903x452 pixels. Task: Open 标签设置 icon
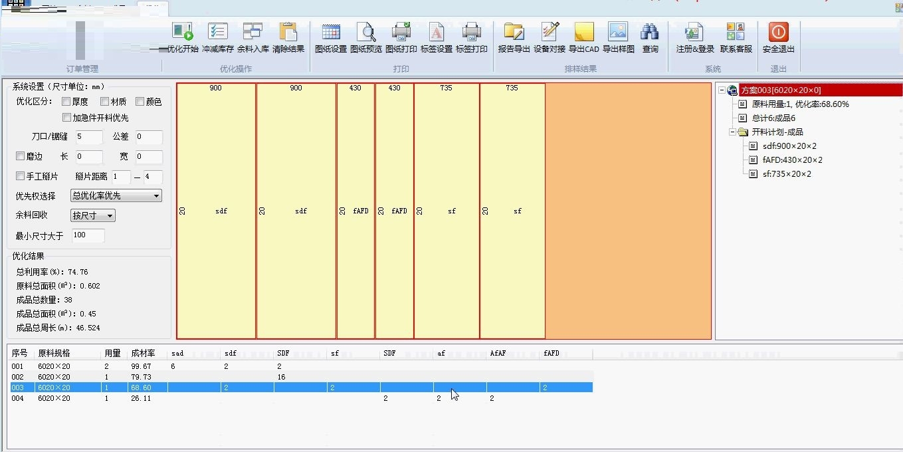437,31
